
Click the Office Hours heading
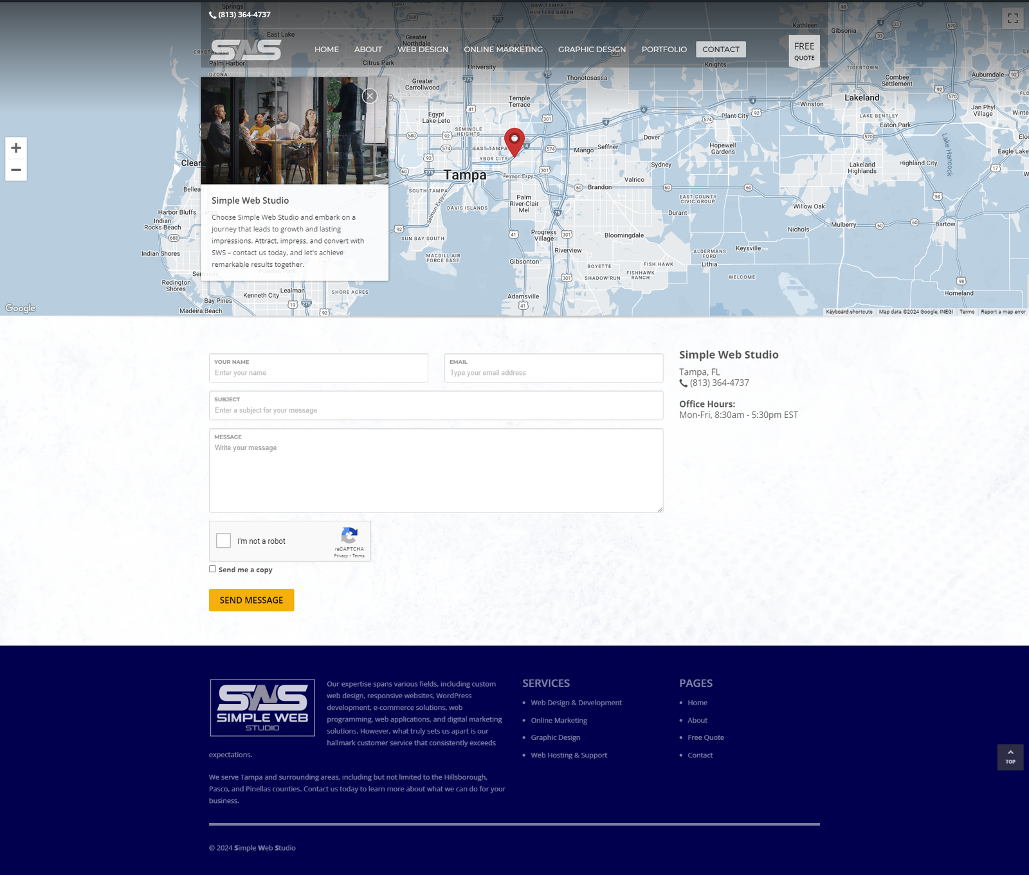pyautogui.click(x=707, y=404)
